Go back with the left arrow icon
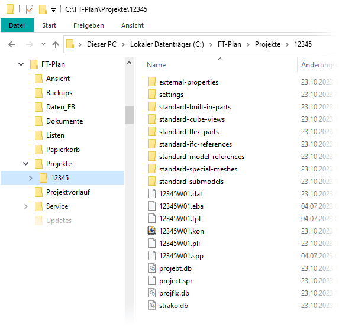The image size is (339, 327). pyautogui.click(x=12, y=44)
